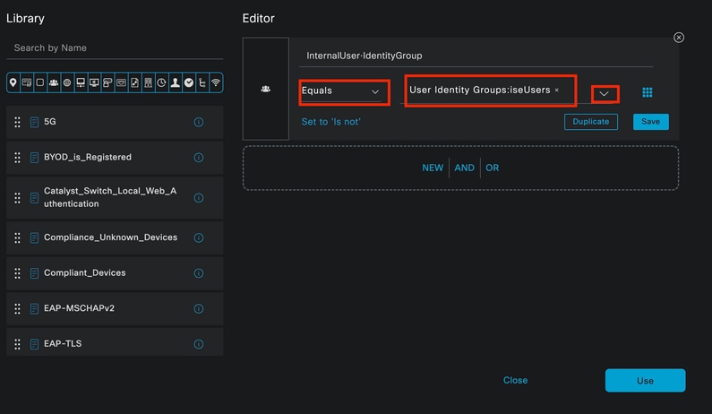Image resolution: width=712 pixels, height=414 pixels.
Task: Save the condition to library
Action: [651, 121]
